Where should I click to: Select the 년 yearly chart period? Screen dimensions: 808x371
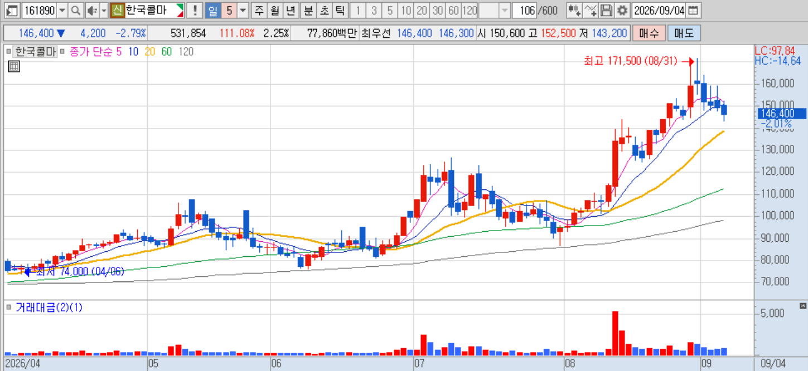[291, 10]
